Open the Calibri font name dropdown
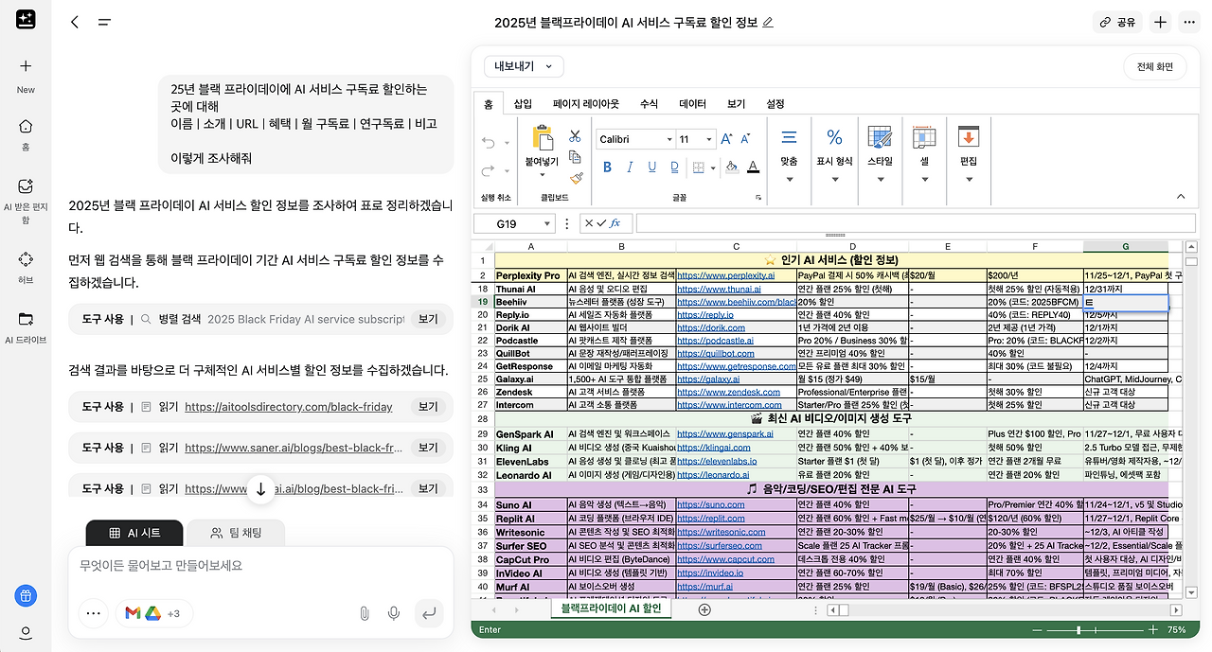The width and height of the screenshot is (1212, 652). [668, 139]
